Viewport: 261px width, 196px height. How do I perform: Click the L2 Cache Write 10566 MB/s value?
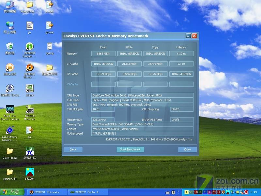[129, 74]
